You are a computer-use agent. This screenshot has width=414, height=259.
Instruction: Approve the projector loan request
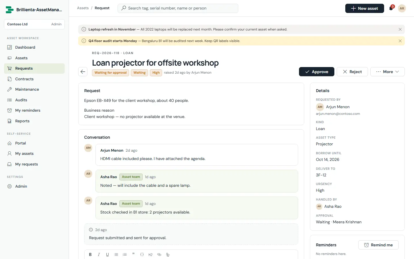tap(317, 72)
